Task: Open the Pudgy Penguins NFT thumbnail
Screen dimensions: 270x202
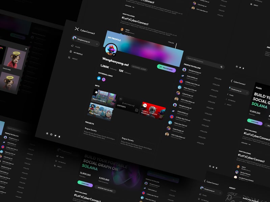Action: tap(100, 111)
